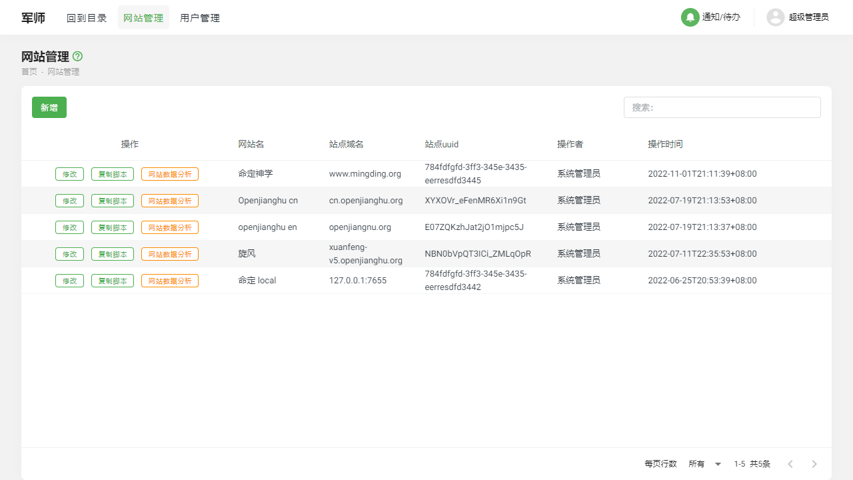Image resolution: width=853 pixels, height=480 pixels.
Task: Click the 首页 breadcrumb link
Action: (x=29, y=71)
